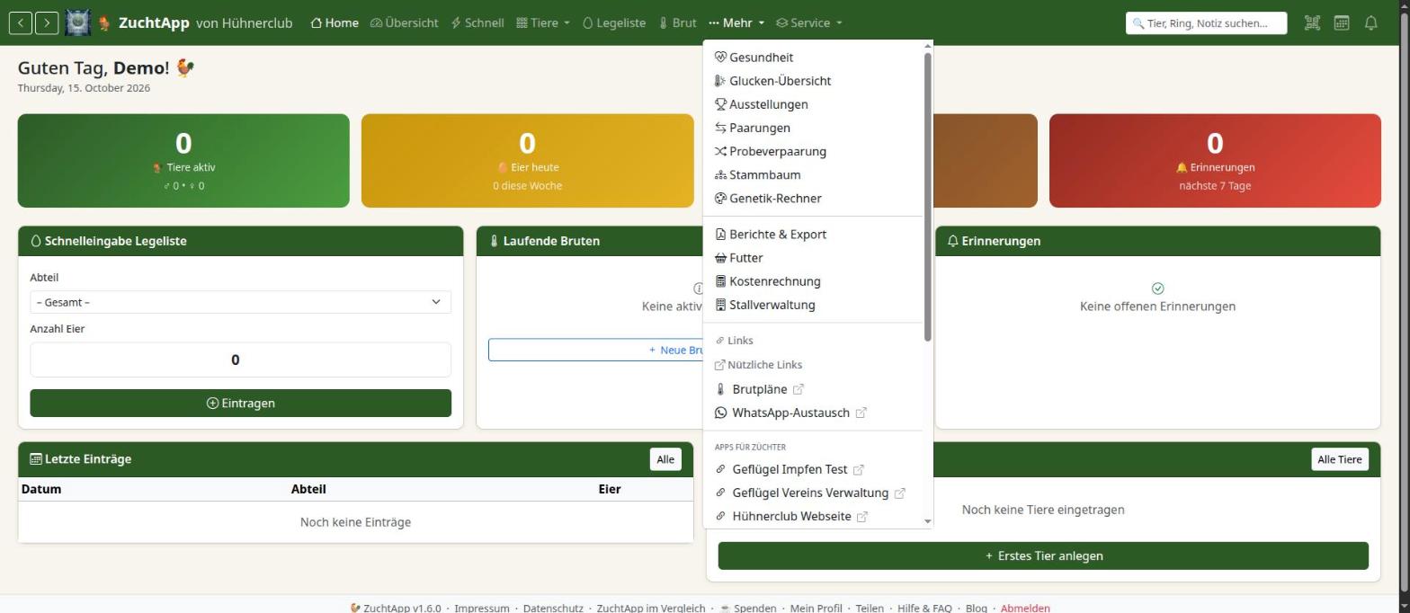Click the Alle button in Letzte Einträge
Screen dimensions: 1410x613
pyautogui.click(x=665, y=459)
